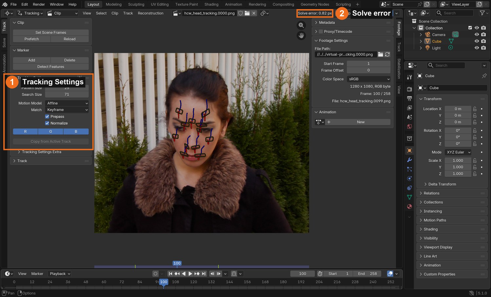Hide the Camera object with eye icon
This screenshot has width=491, height=297.
pos(477,35)
